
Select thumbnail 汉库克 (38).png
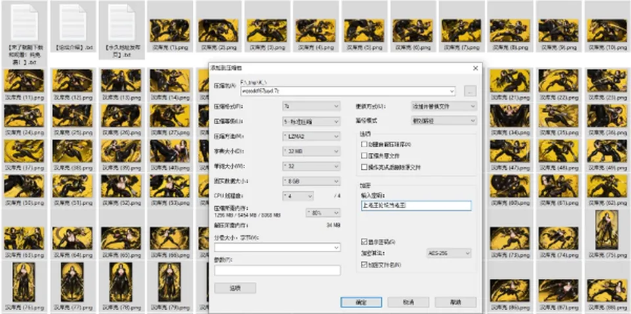73,151
